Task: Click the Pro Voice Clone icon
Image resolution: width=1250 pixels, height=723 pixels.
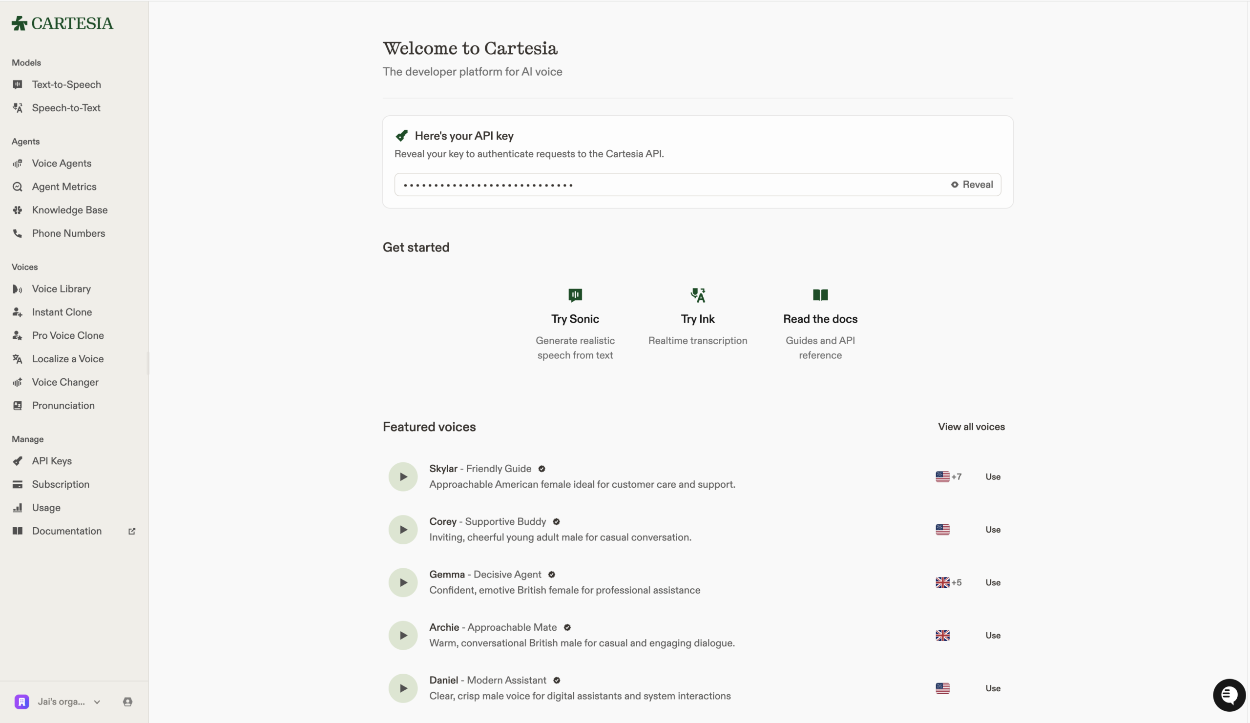Action: click(18, 335)
